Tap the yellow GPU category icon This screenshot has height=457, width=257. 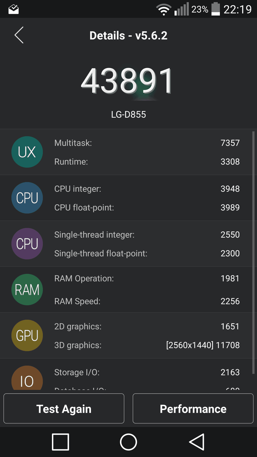pos(27,336)
